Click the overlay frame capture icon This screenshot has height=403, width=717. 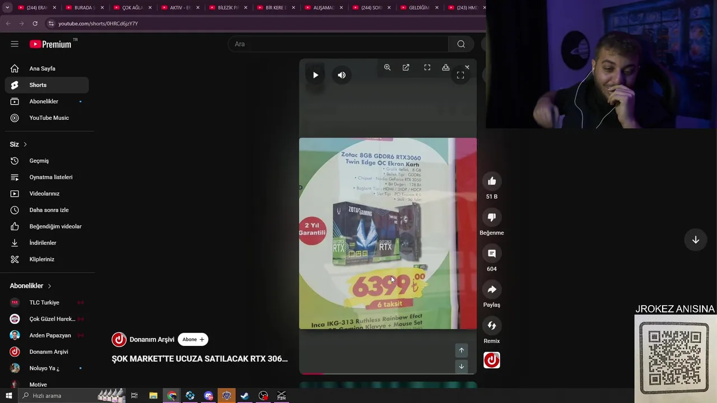427,67
